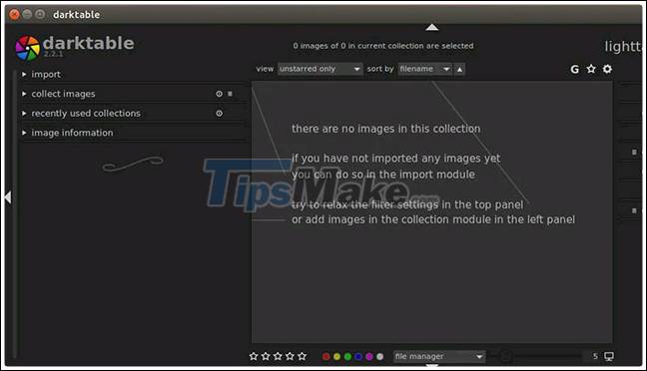Click the recently used collections label
This screenshot has width=647, height=371.
[86, 114]
